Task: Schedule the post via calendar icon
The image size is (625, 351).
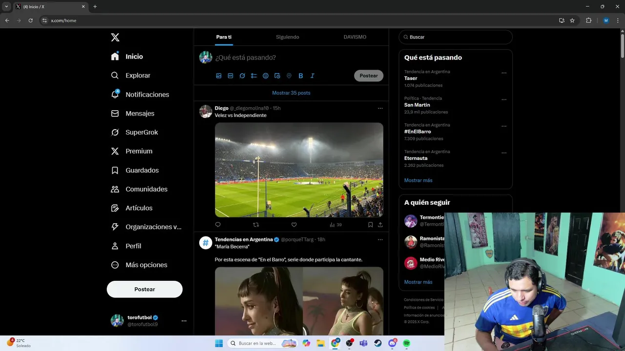Action: (277, 76)
